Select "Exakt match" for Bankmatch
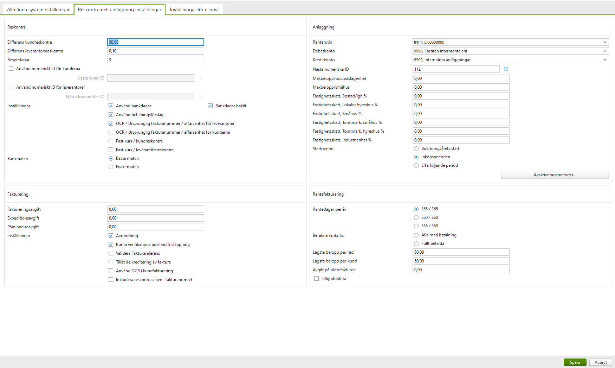The height and width of the screenshot is (368, 615). [111, 166]
